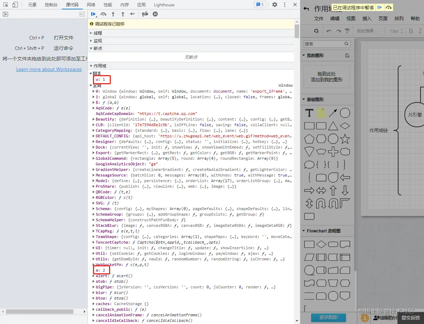Select the star shape in 基础图形
The image size is (424, 324).
pos(345,138)
